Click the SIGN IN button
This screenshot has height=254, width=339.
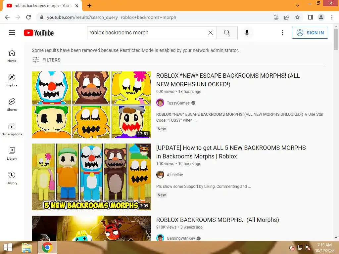310,33
